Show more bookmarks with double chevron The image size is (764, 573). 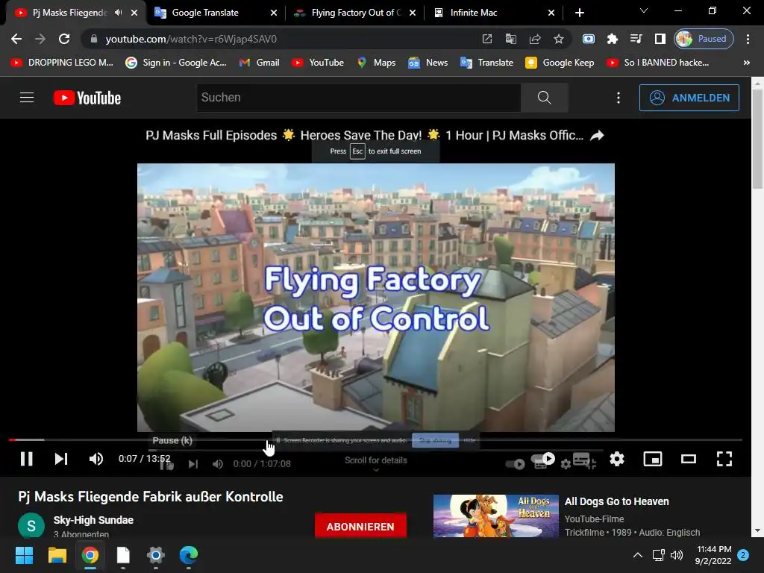click(746, 63)
